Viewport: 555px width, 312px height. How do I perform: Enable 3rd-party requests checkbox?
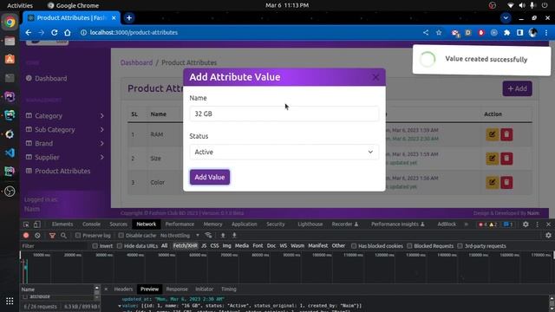tap(460, 246)
